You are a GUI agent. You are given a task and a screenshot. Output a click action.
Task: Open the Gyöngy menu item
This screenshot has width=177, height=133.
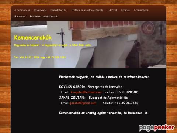pyautogui.click(x=125, y=10)
